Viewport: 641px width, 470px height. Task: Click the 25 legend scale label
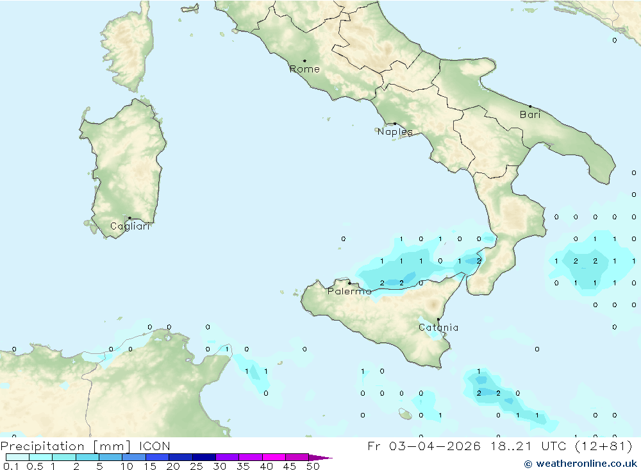click(197, 466)
